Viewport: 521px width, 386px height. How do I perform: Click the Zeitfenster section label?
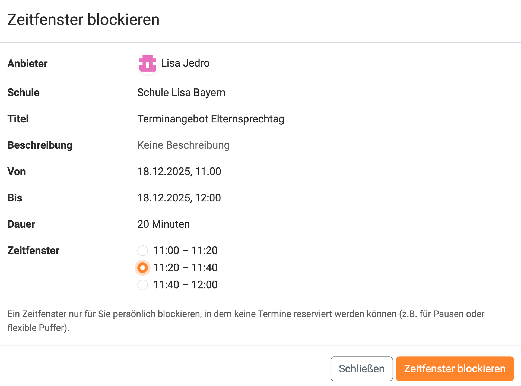(x=33, y=251)
